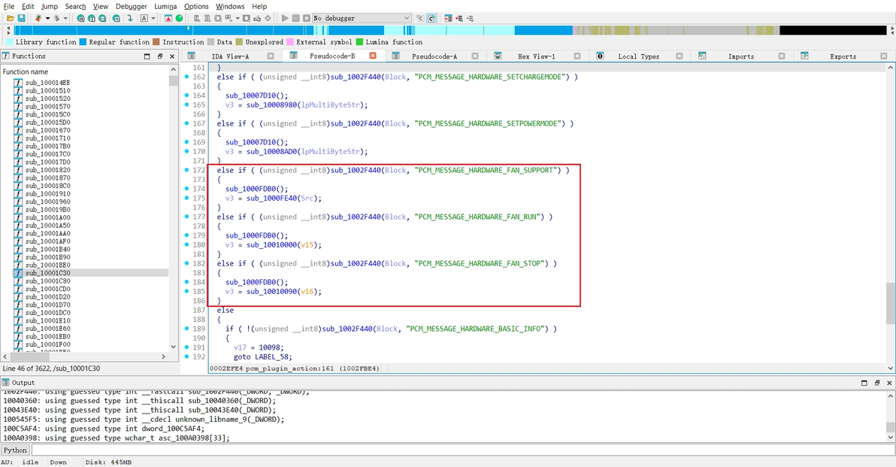Open the Debugger menu
896x467 pixels.
[x=132, y=6]
